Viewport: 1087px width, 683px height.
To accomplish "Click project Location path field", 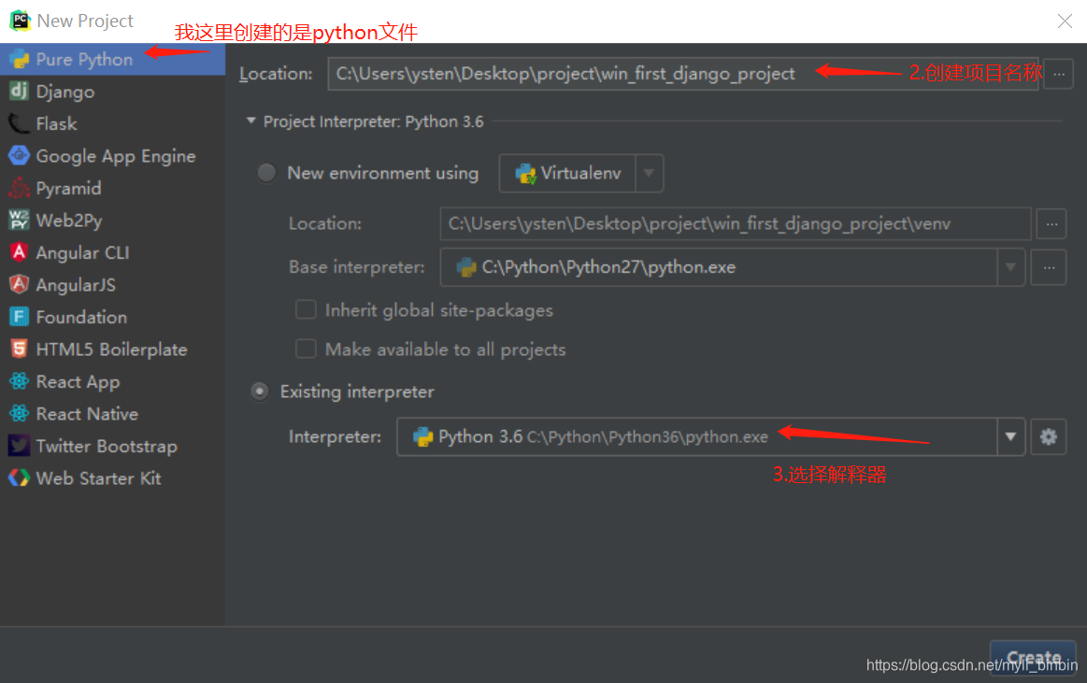I will coord(683,74).
